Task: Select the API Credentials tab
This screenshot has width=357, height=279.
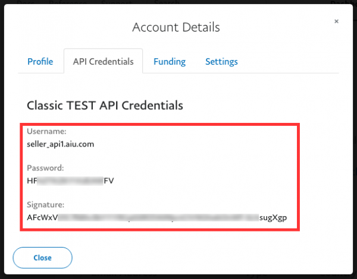Action: pyautogui.click(x=103, y=62)
